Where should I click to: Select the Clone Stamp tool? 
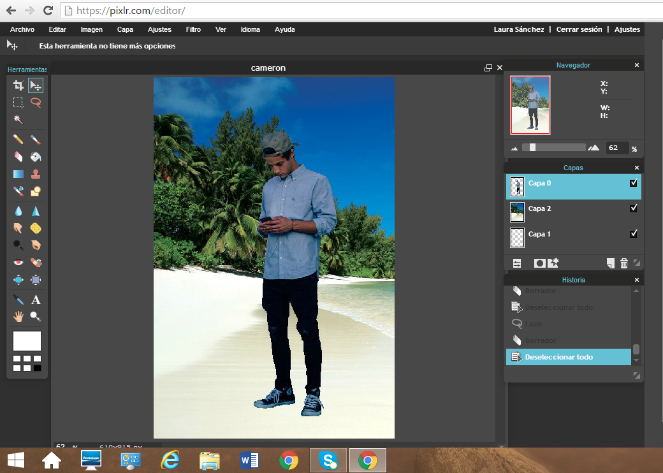[x=36, y=174]
